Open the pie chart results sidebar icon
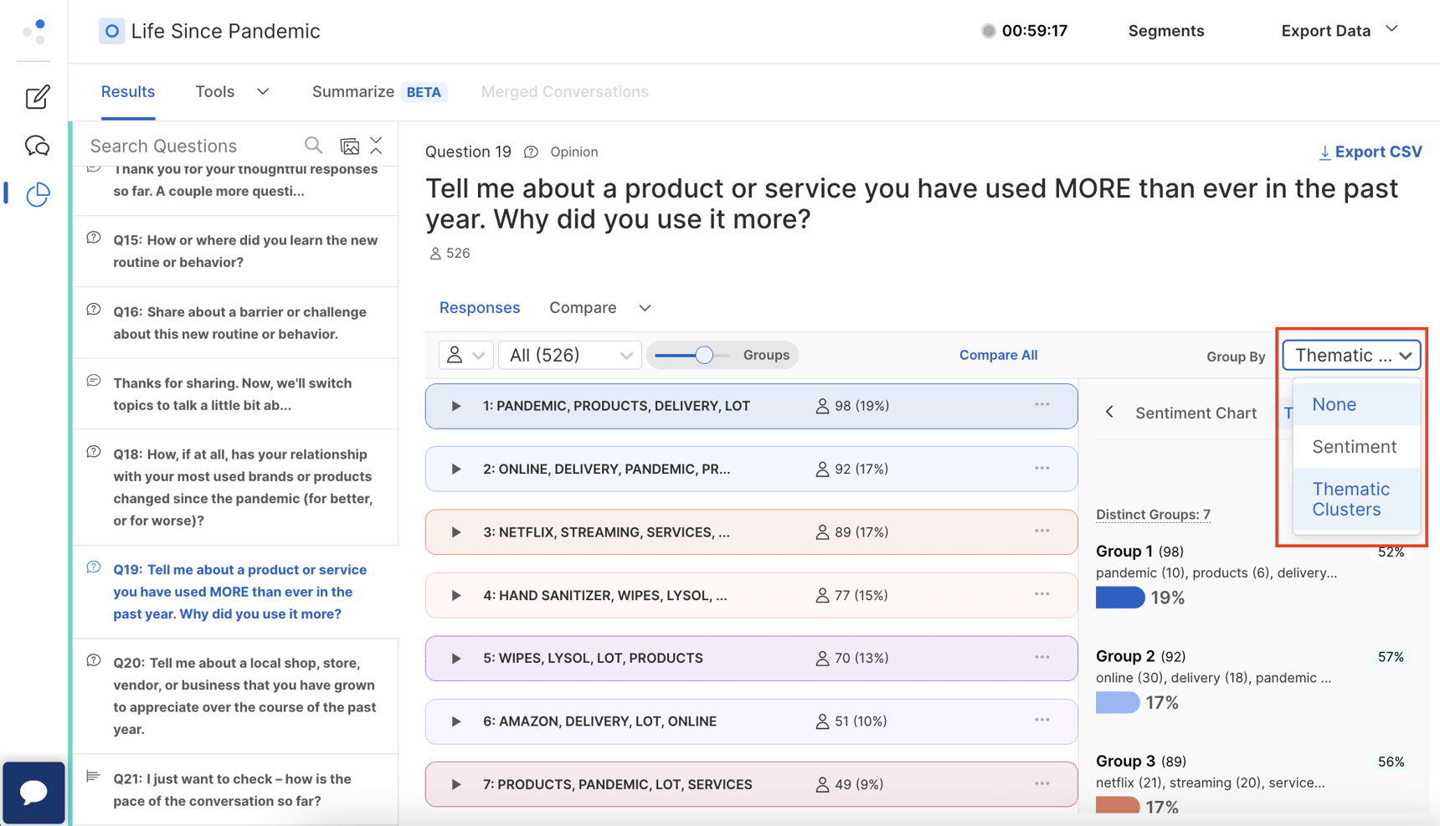Viewport: 1440px width, 826px height. point(37,194)
